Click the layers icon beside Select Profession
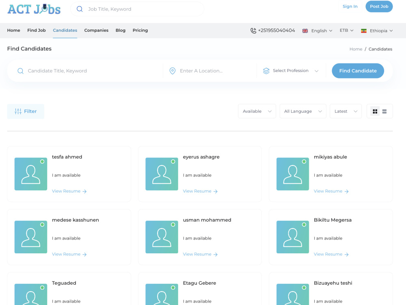 click(x=266, y=71)
